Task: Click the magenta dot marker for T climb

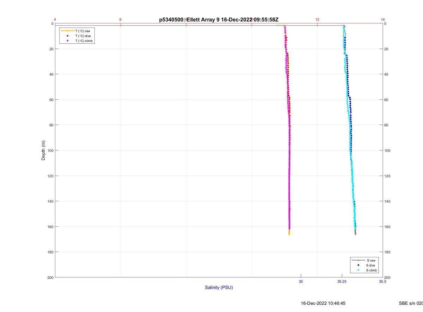Action: (68, 41)
